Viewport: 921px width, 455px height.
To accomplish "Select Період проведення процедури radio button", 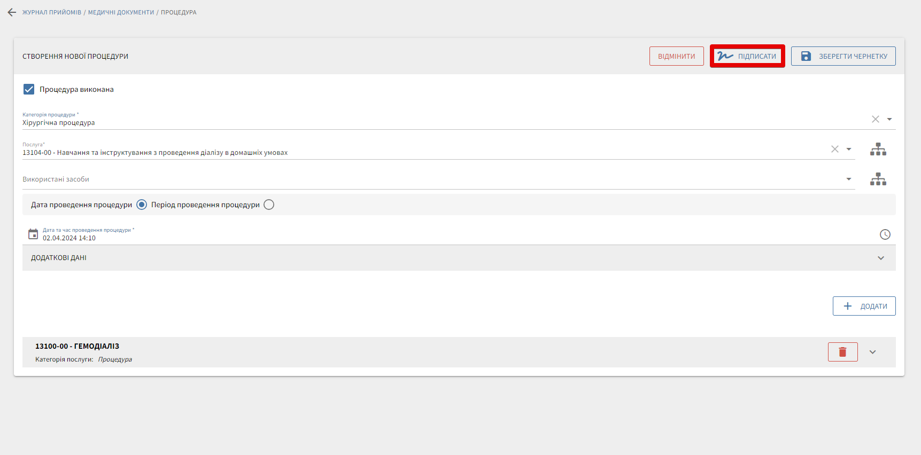I will 269,205.
